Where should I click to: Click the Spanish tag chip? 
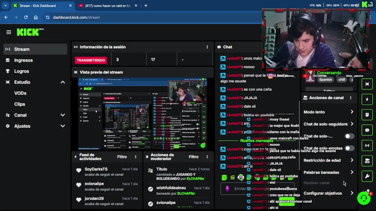pyautogui.click(x=325, y=79)
